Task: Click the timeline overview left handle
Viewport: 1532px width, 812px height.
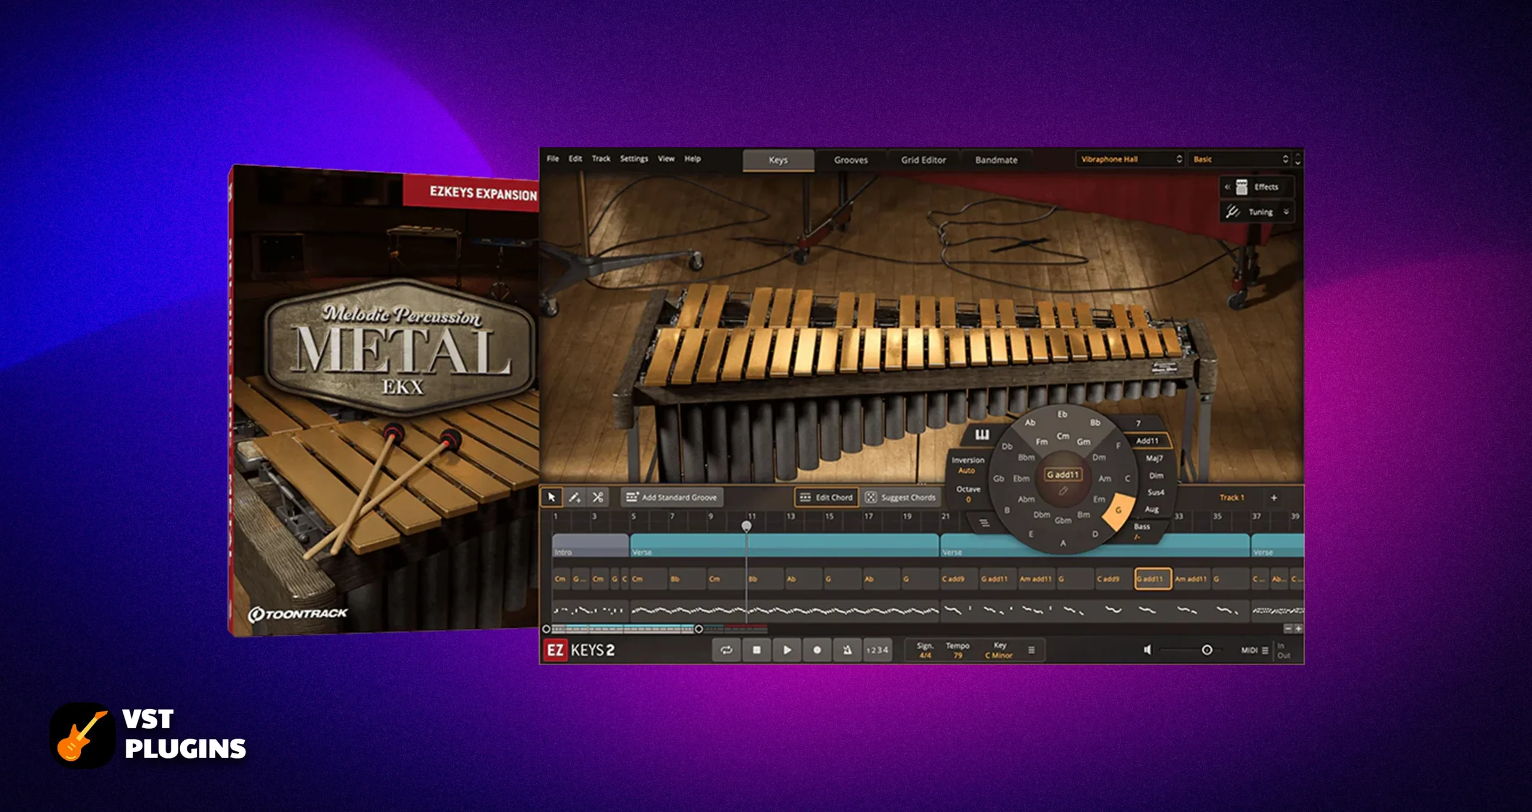Action: [546, 629]
